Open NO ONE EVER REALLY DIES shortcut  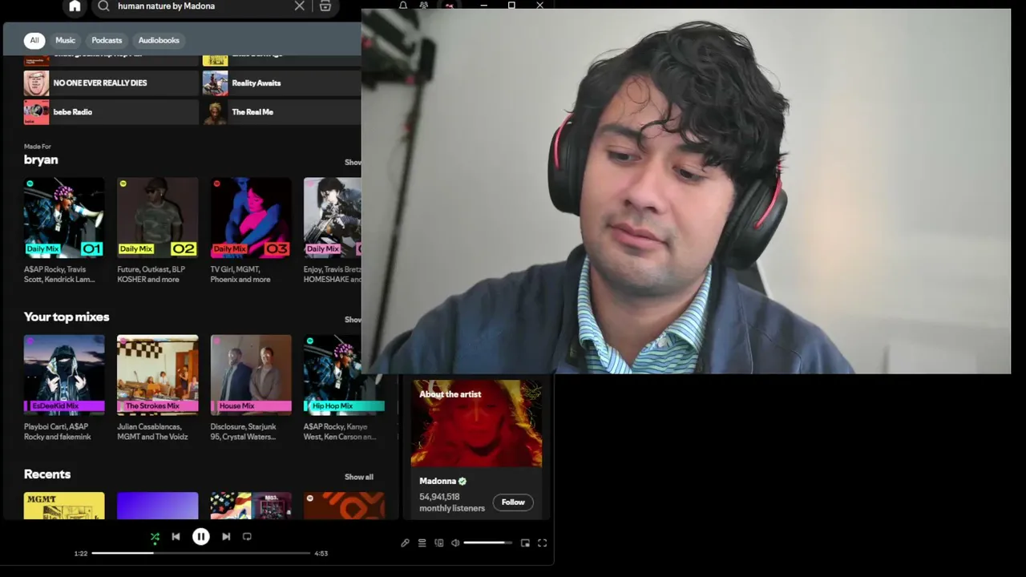(x=111, y=83)
